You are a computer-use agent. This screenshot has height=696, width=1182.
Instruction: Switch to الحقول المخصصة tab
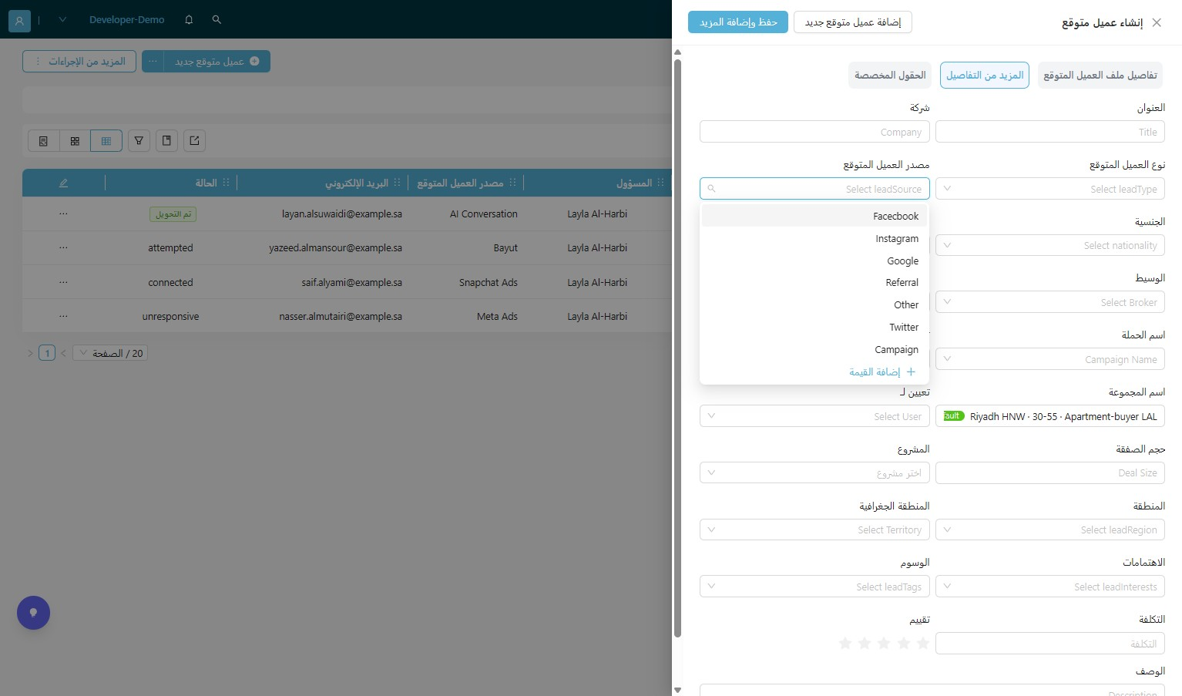890,76
